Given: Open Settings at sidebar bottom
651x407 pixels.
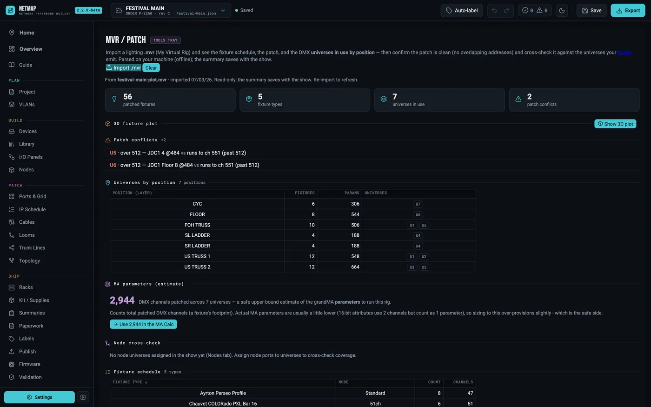Looking at the screenshot, I should point(40,397).
